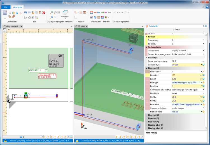Zoom out with the minus magnifier
The image size is (210, 145).
coord(55,12)
